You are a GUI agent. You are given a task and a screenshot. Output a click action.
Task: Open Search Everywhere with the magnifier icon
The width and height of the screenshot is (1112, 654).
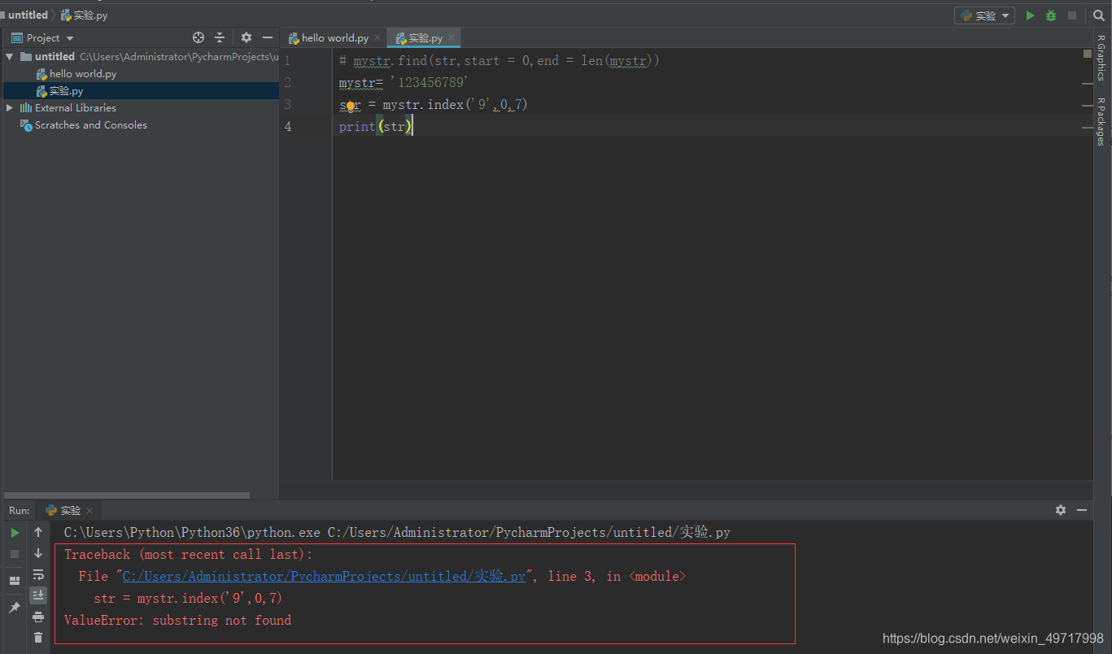pyautogui.click(x=1099, y=15)
